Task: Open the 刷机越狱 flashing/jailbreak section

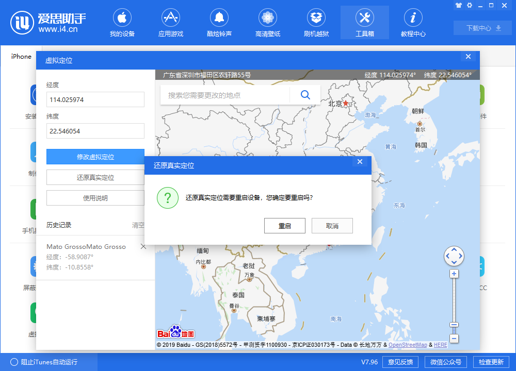Action: click(x=316, y=22)
